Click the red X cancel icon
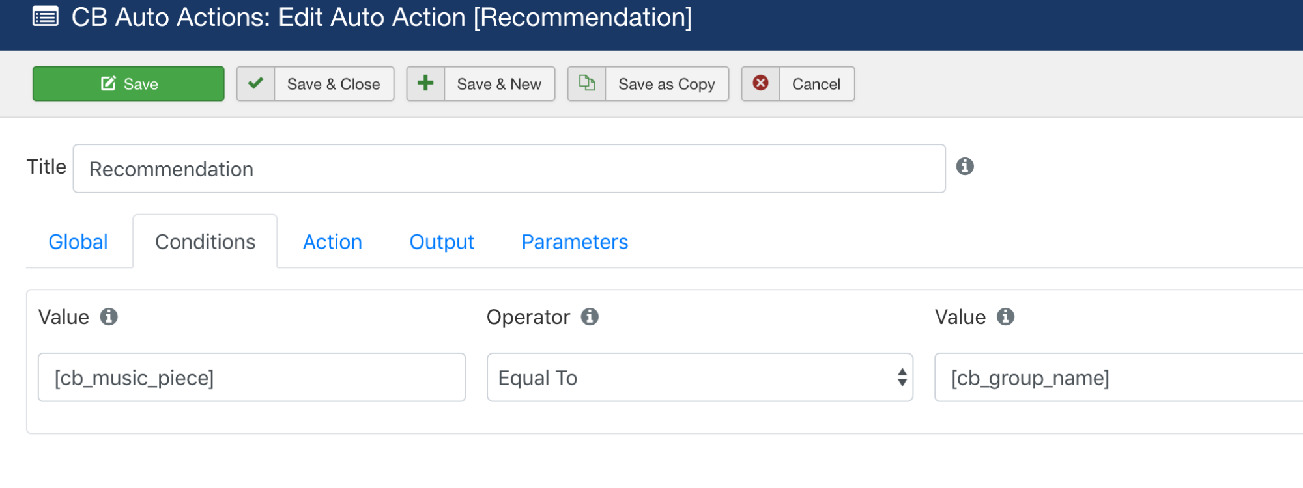 click(x=760, y=84)
